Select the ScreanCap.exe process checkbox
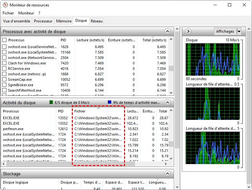The width and height of the screenshot is (252, 190). pos(4,79)
